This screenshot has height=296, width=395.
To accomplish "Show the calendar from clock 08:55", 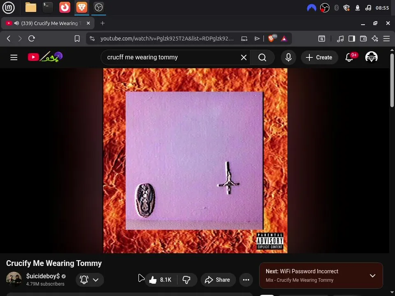I will 382,8.
